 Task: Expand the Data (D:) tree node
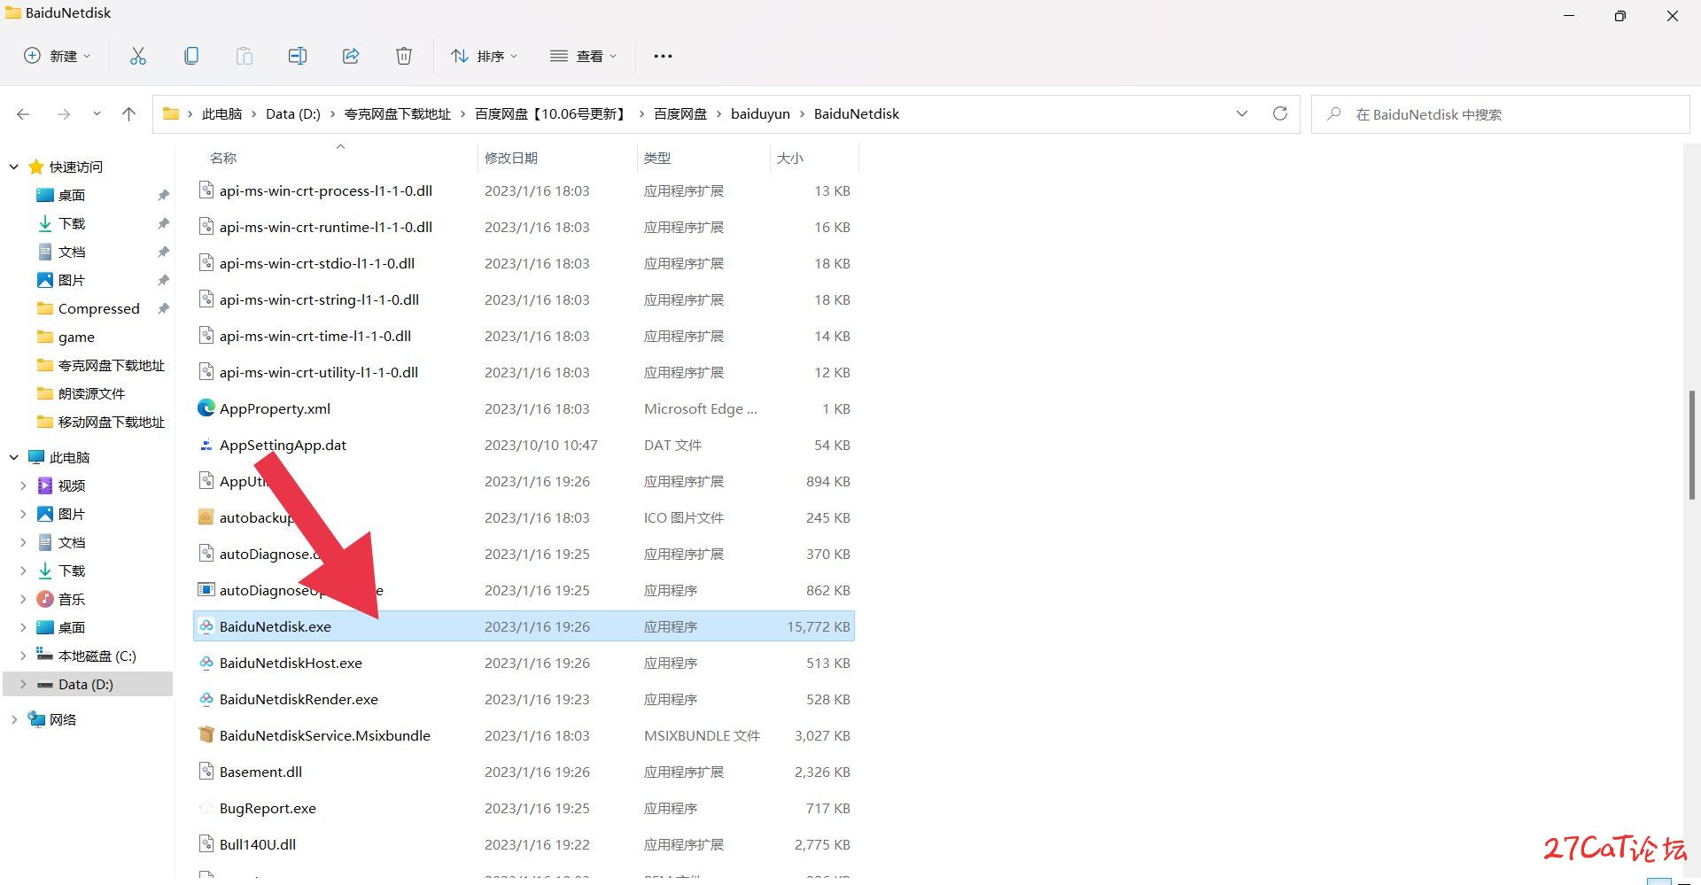coord(23,684)
